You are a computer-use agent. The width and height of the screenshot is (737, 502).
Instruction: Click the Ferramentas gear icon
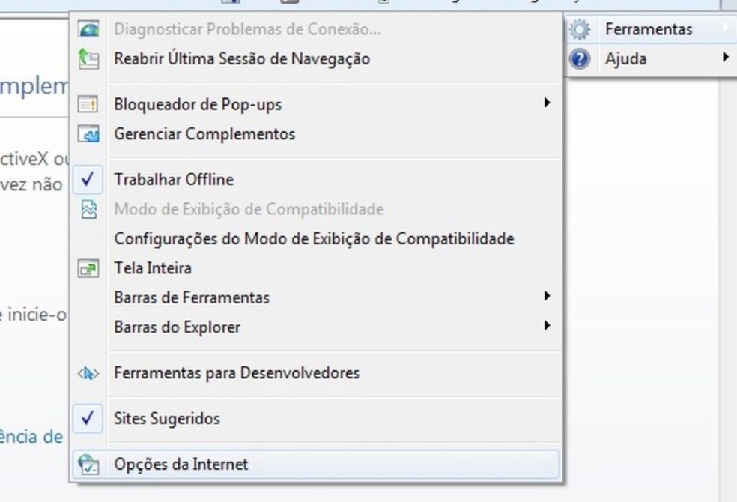pyautogui.click(x=579, y=30)
